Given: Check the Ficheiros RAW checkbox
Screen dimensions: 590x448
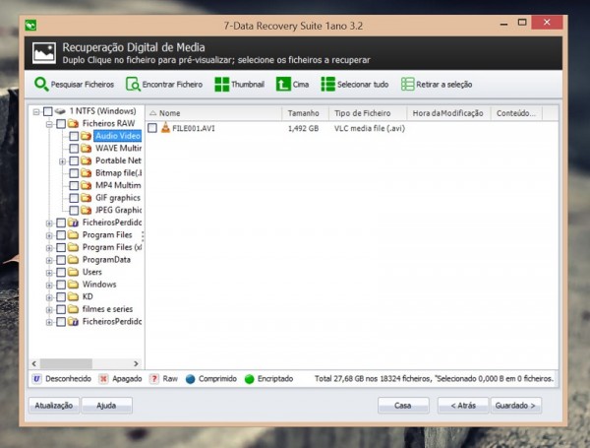Looking at the screenshot, I should 61,124.
